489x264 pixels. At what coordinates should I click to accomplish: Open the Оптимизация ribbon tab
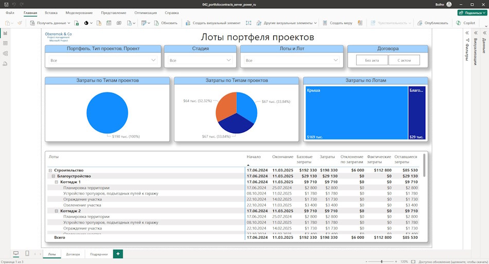click(x=145, y=13)
